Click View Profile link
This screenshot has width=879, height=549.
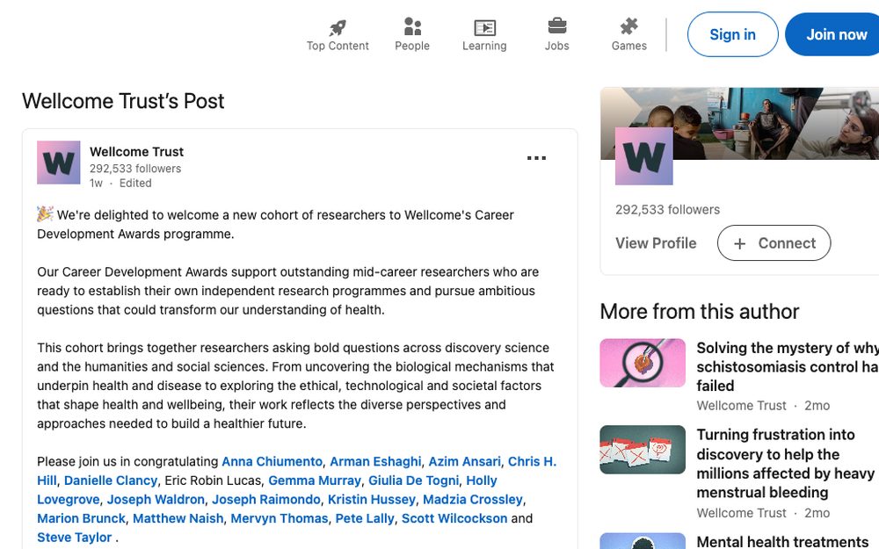click(656, 243)
